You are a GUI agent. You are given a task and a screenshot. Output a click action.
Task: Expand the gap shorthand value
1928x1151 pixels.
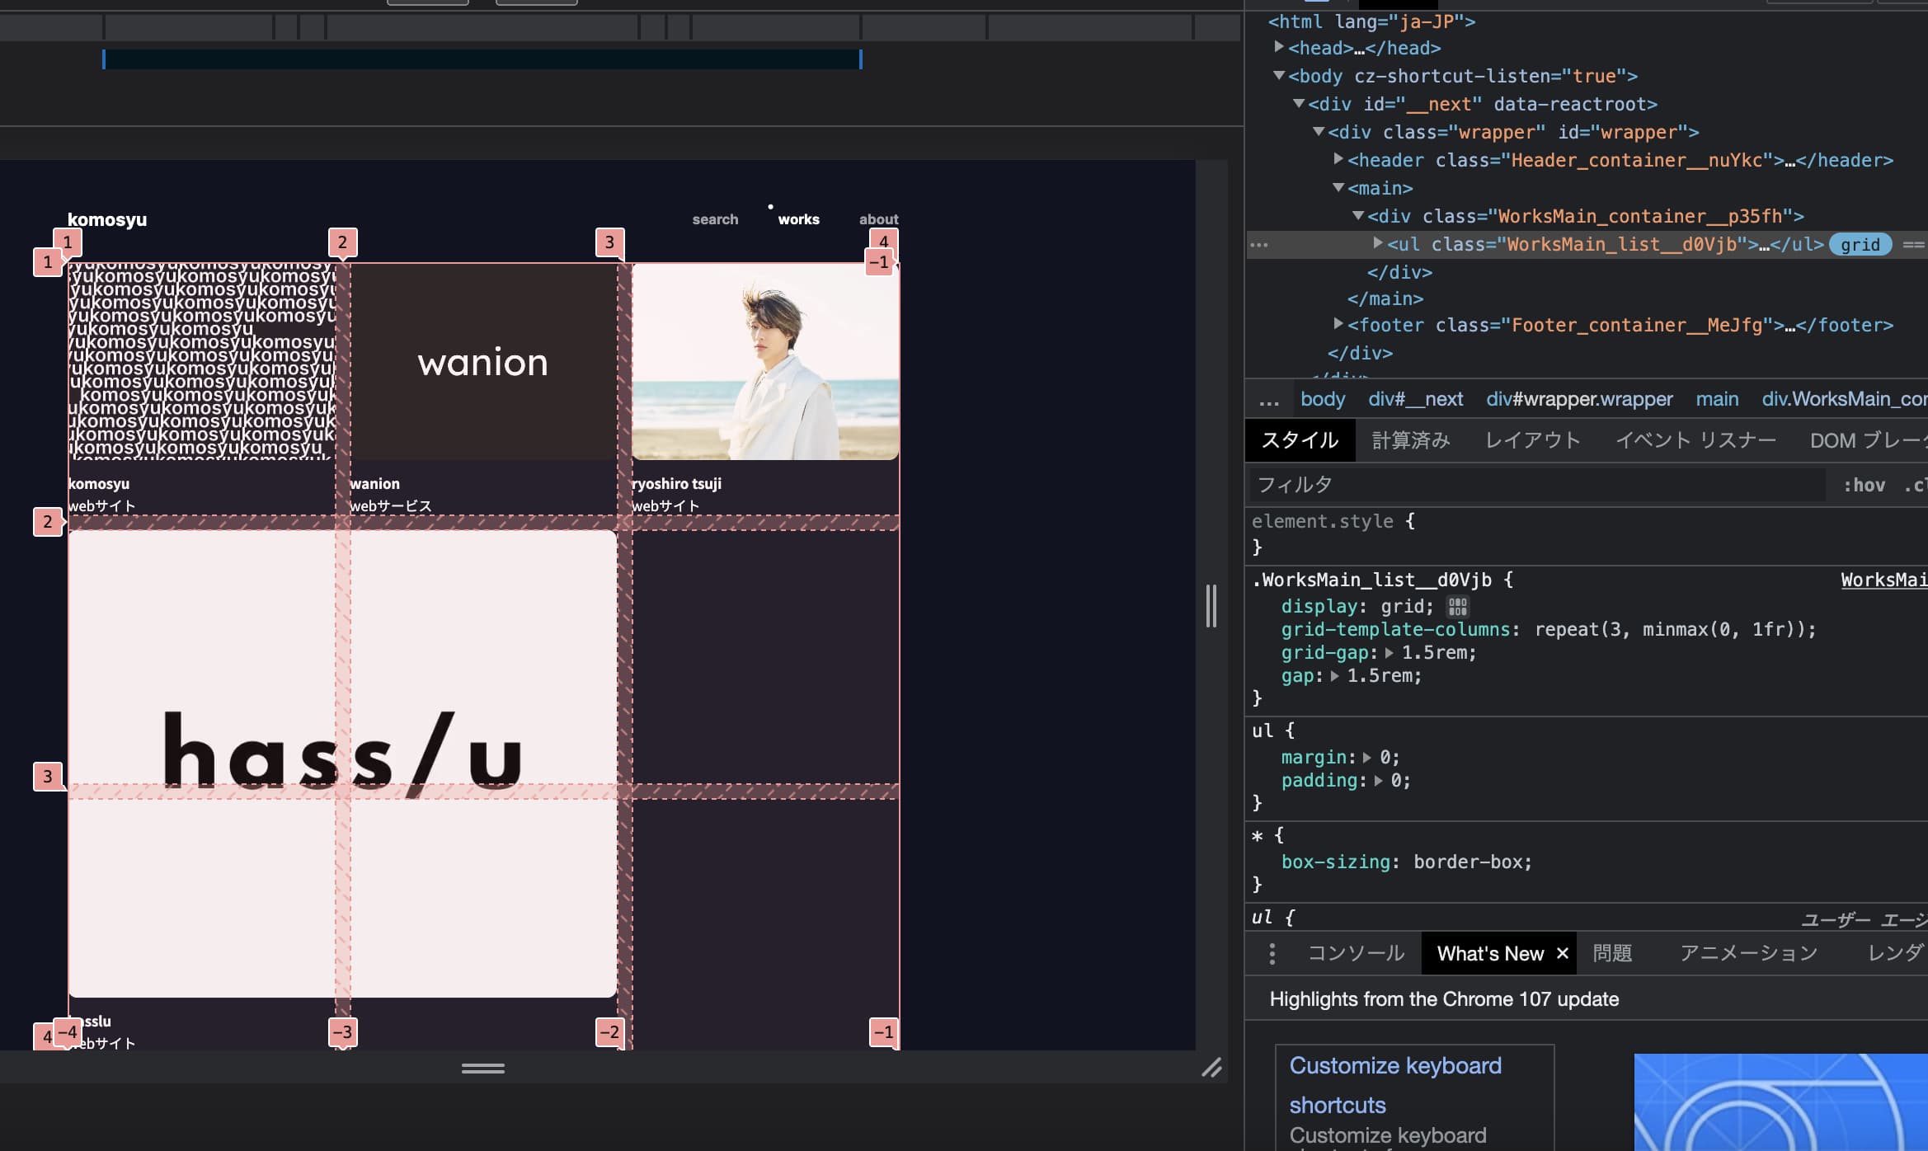pyautogui.click(x=1335, y=676)
